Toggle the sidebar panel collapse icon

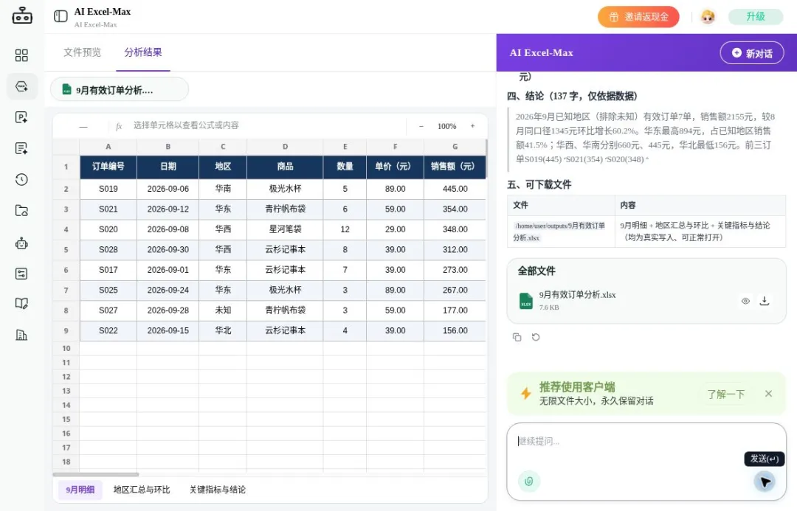[61, 16]
